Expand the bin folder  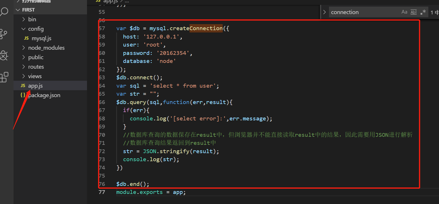tap(24, 19)
